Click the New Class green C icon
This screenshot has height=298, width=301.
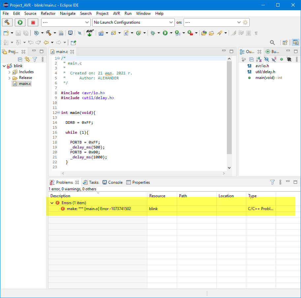coord(138,33)
